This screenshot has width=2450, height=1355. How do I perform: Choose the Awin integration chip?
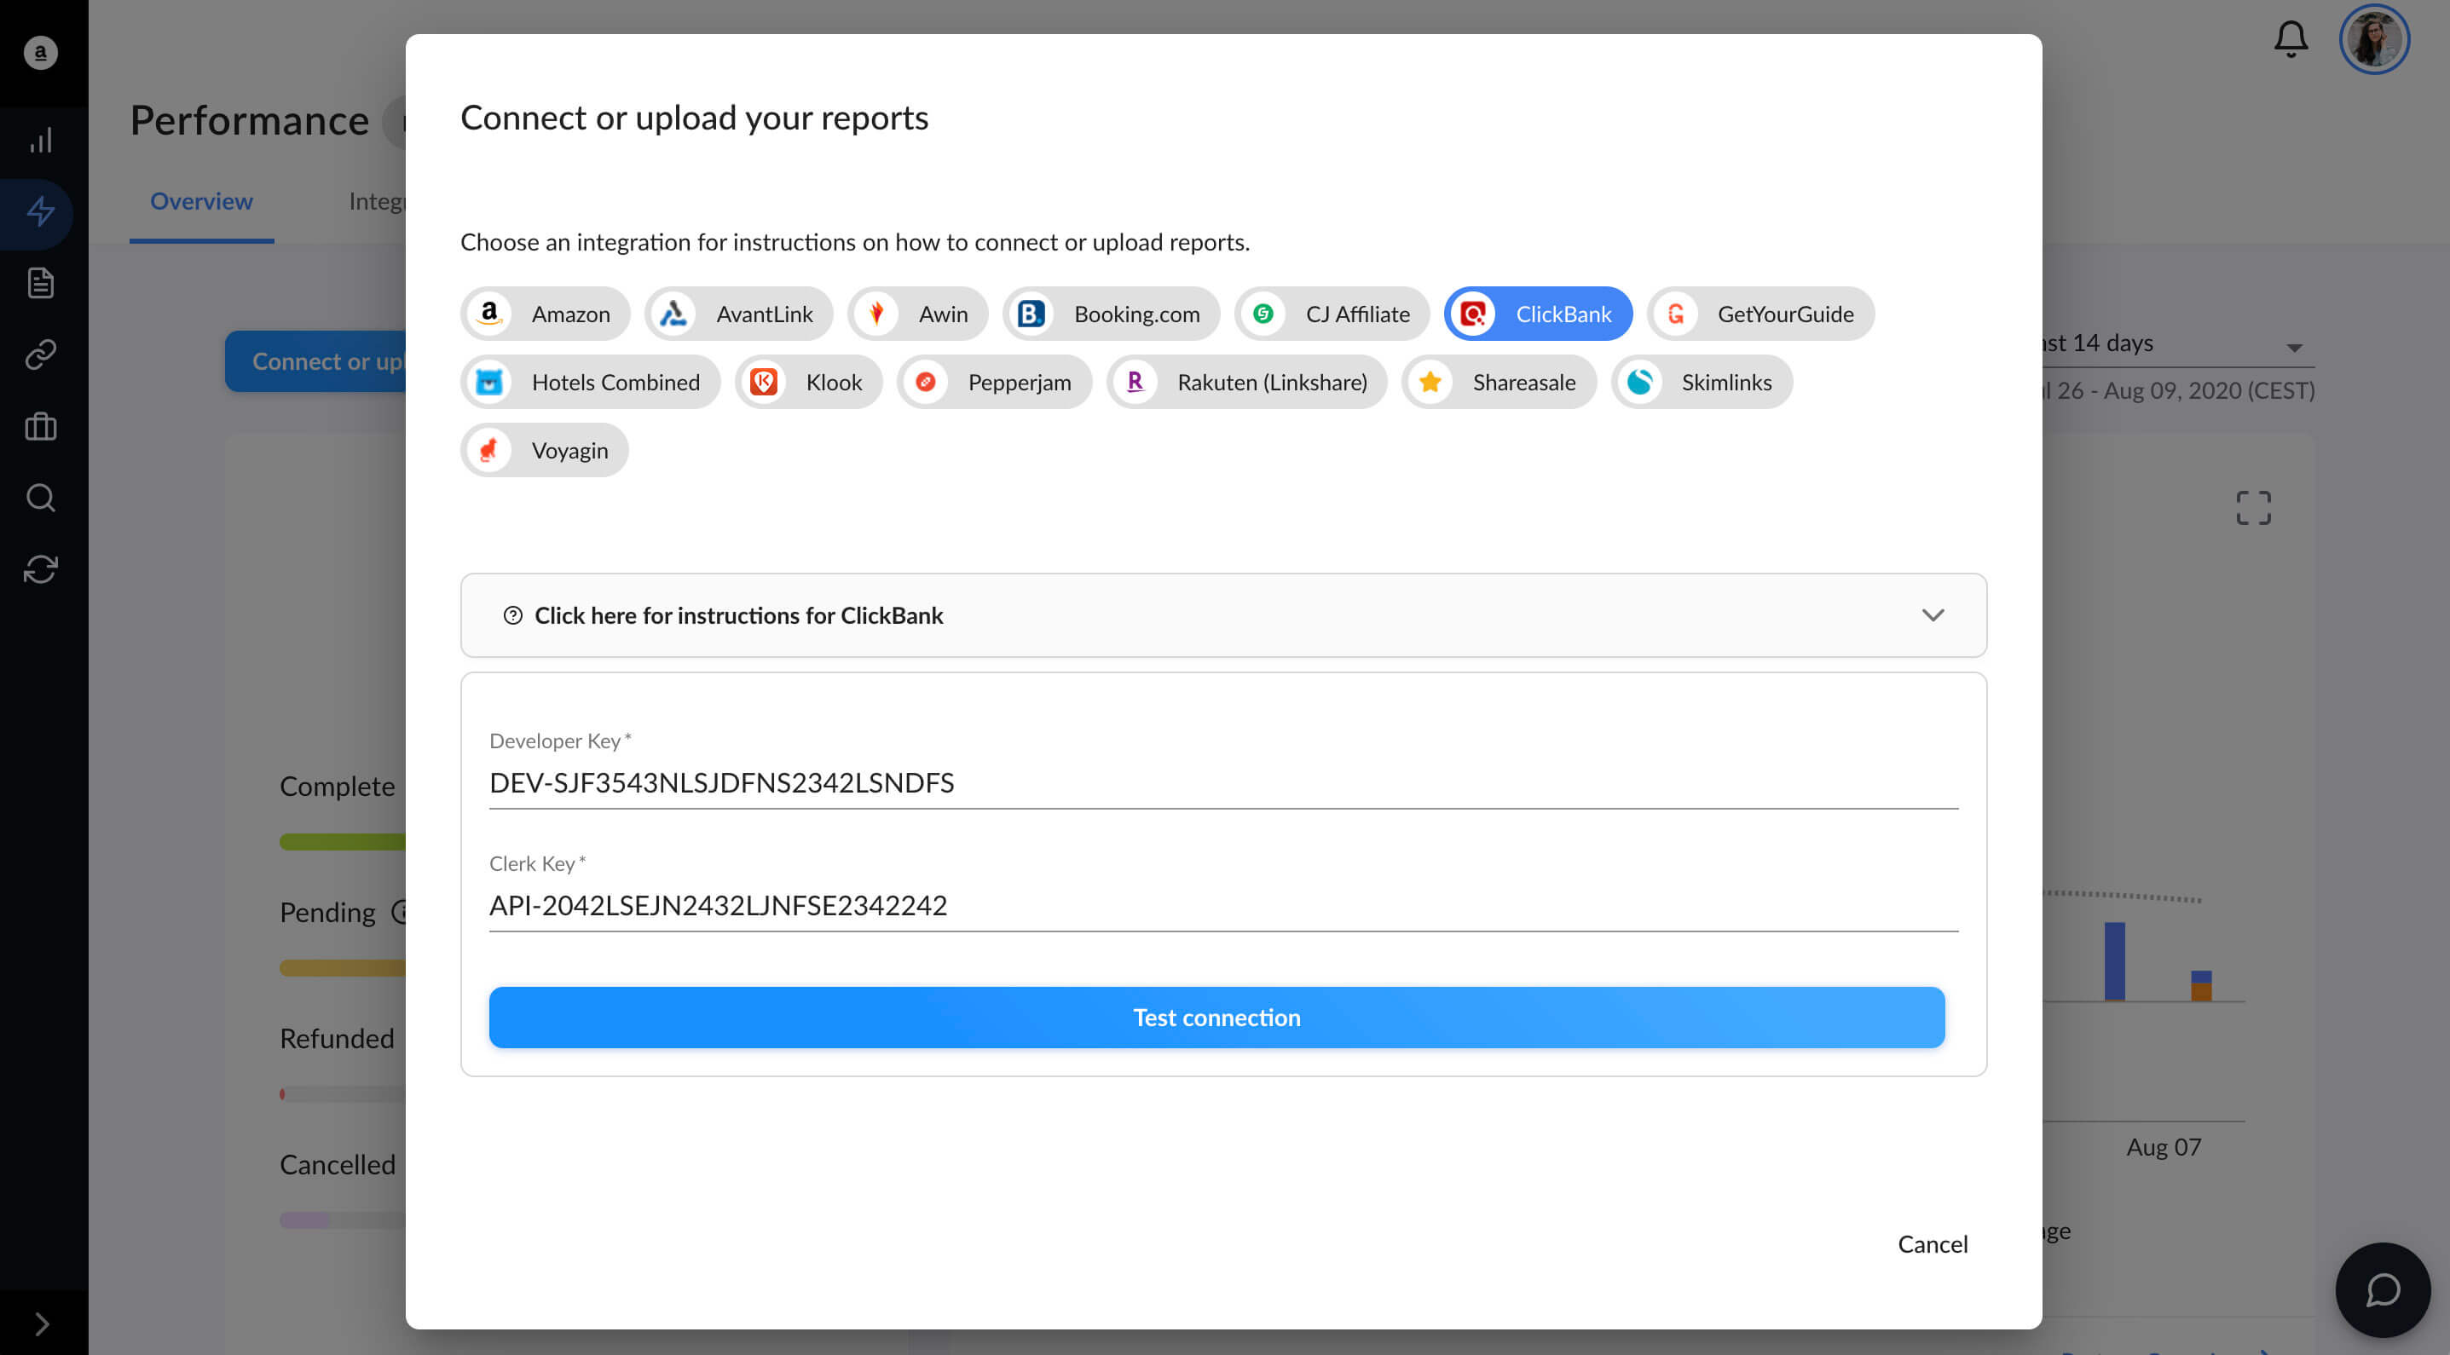click(918, 314)
